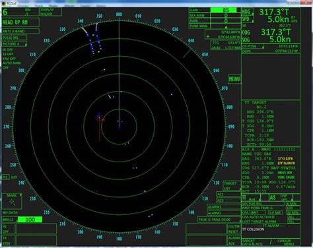Toggle EAV OFF echo averaging
The height and width of the screenshot is (248, 313).
(9, 59)
